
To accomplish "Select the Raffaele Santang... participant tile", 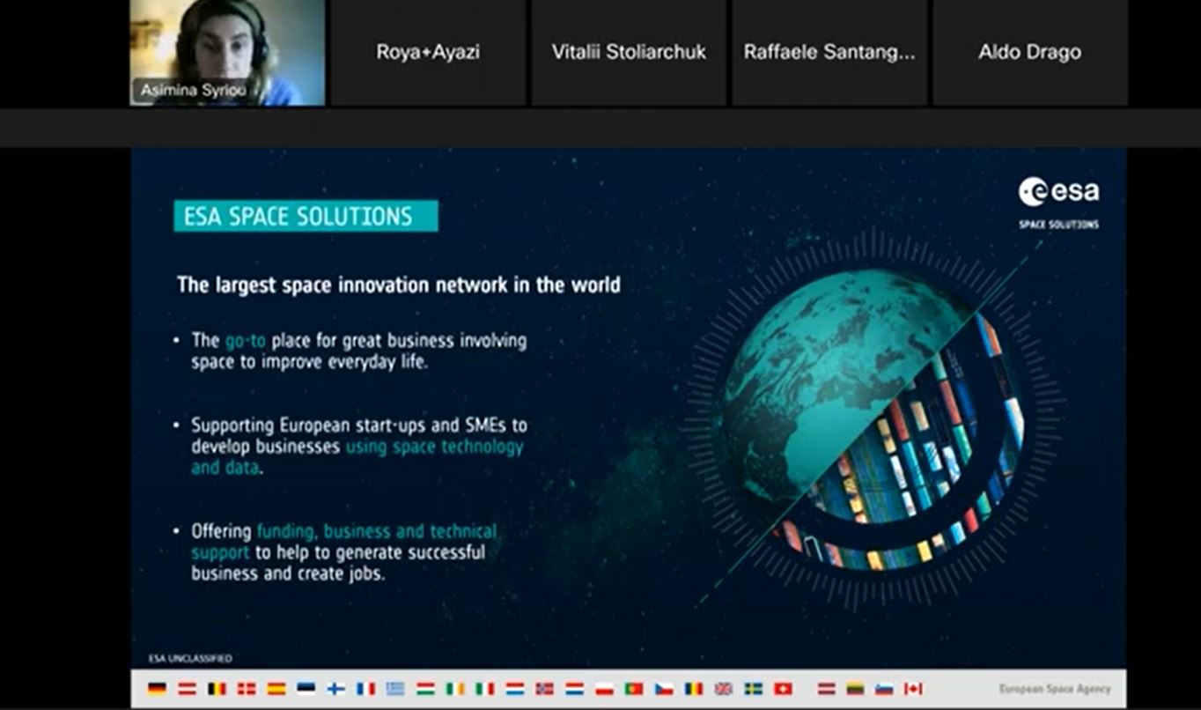I will coord(829,53).
